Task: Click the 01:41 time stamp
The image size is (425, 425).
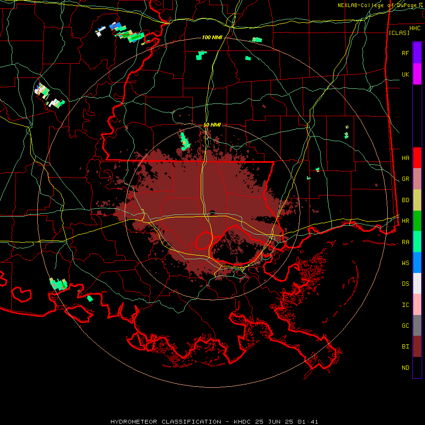Action: [x=307, y=422]
